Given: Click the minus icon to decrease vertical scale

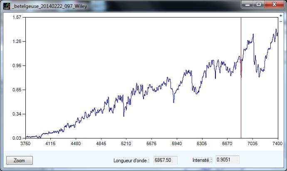Looking at the screenshot, I should (x=281, y=21).
